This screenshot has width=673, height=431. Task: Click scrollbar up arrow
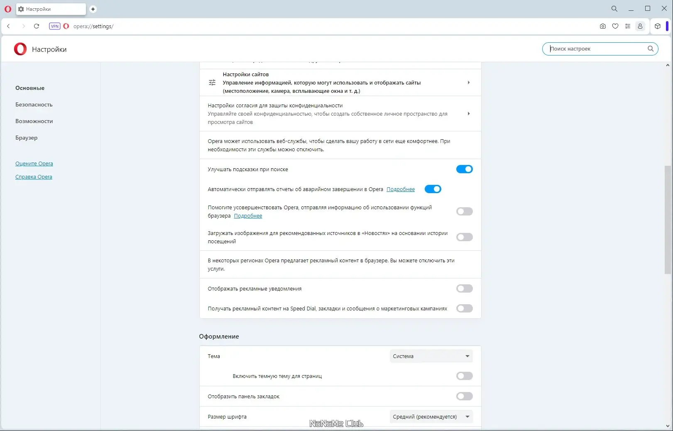[668, 65]
